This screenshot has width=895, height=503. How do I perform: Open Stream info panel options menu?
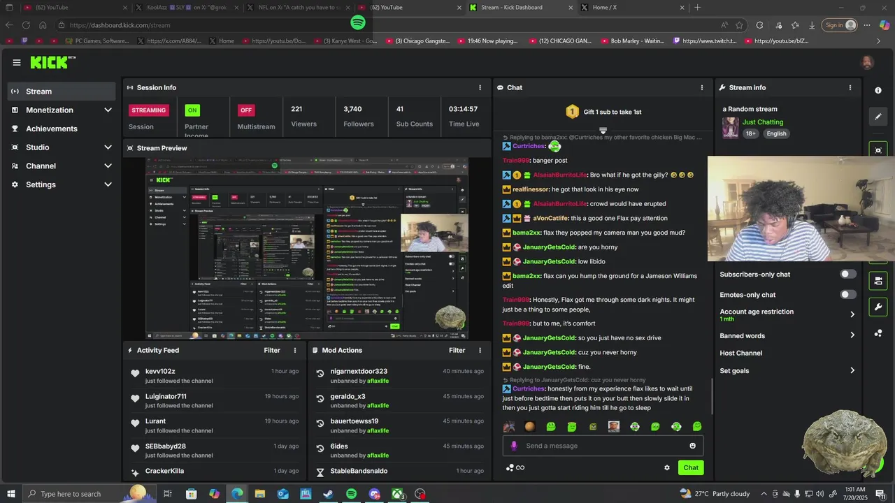pos(850,87)
